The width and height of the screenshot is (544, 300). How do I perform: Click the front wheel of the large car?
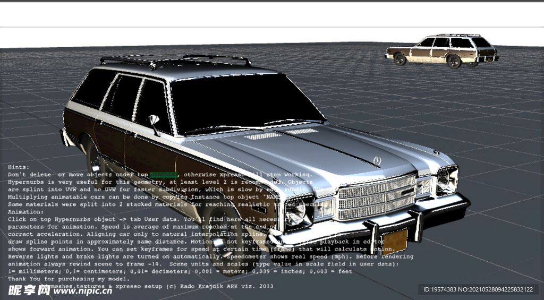222,239
